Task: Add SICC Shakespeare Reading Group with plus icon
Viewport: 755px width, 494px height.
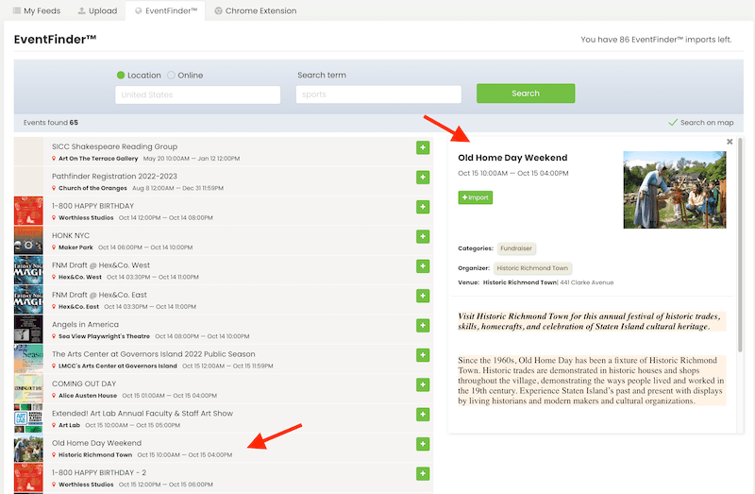Action: click(x=423, y=147)
